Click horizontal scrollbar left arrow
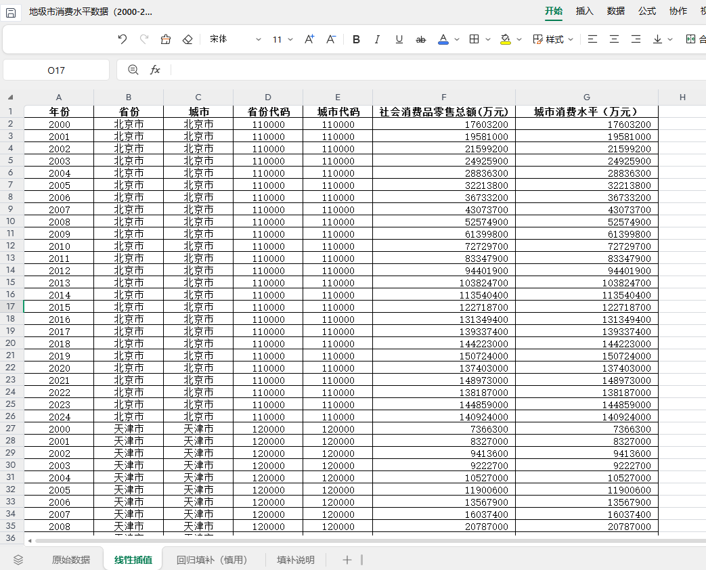 point(30,541)
